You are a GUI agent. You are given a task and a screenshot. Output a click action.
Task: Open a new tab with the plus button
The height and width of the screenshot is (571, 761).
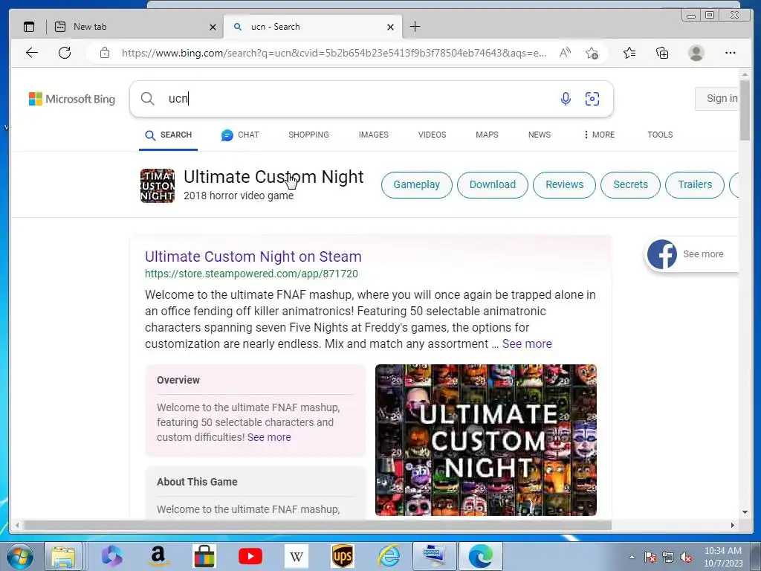pos(415,27)
